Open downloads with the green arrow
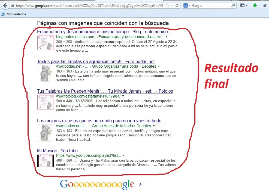Viewport: 269px width, 191px height. pyautogui.click(x=255, y=5)
